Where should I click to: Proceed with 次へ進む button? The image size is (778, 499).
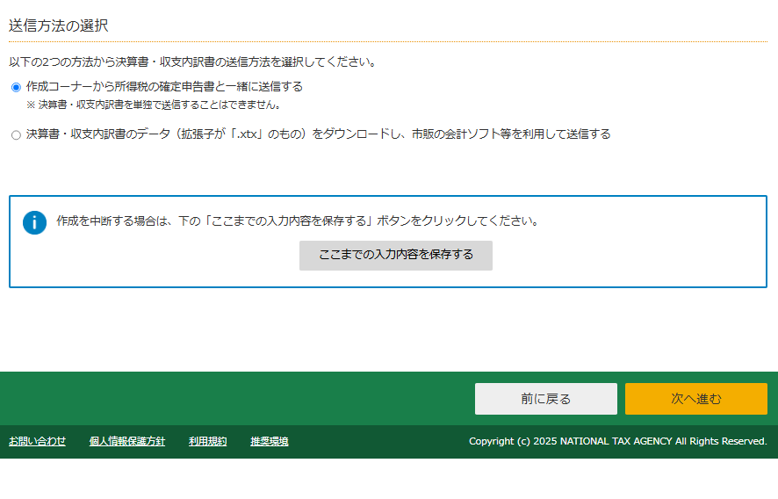coord(695,399)
